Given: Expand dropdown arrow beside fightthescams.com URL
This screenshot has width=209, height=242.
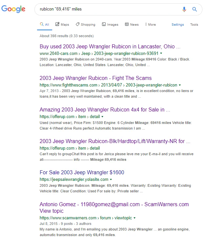Looking at the screenshot, I should click(180, 85).
